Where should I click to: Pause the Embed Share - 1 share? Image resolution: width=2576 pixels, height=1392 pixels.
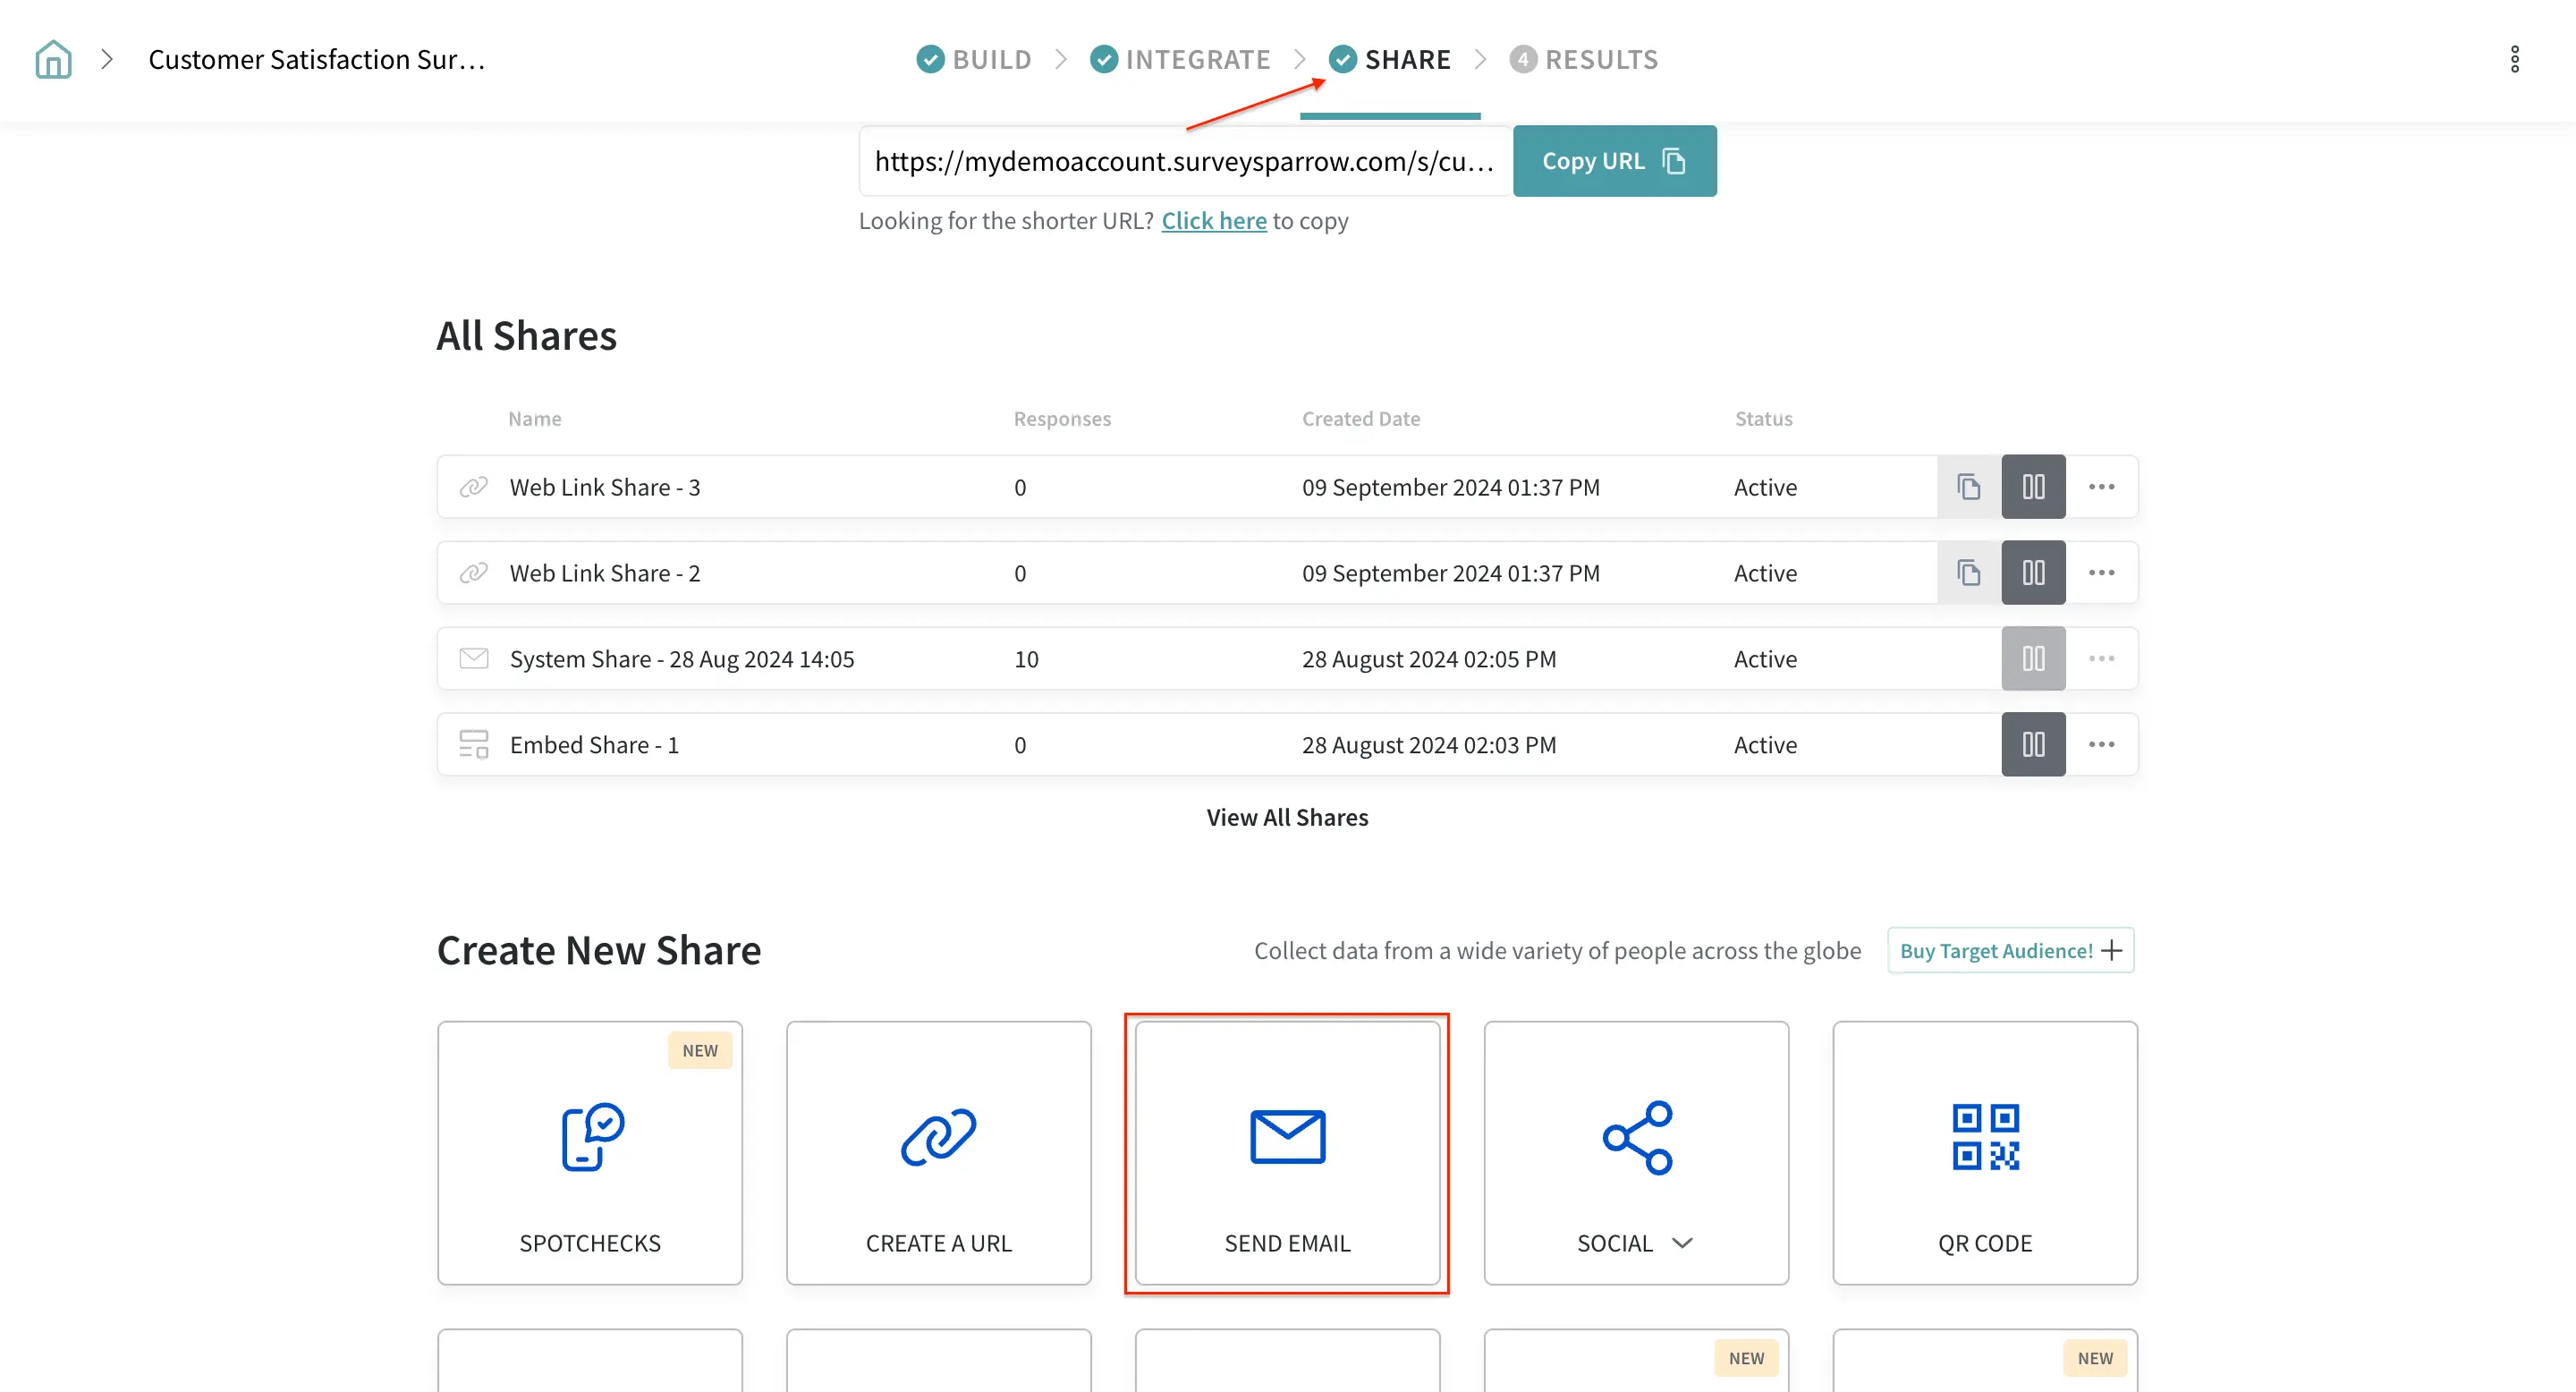pyautogui.click(x=2033, y=745)
